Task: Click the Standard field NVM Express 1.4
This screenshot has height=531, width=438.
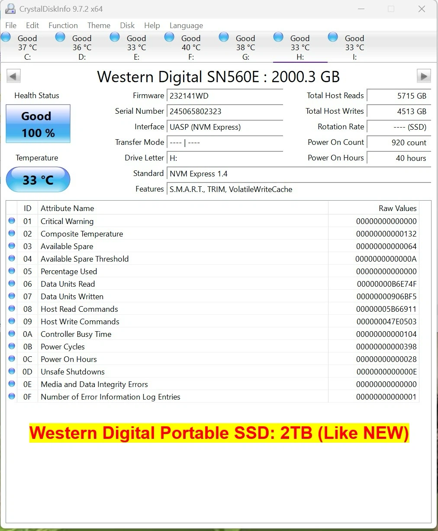Action: click(299, 173)
